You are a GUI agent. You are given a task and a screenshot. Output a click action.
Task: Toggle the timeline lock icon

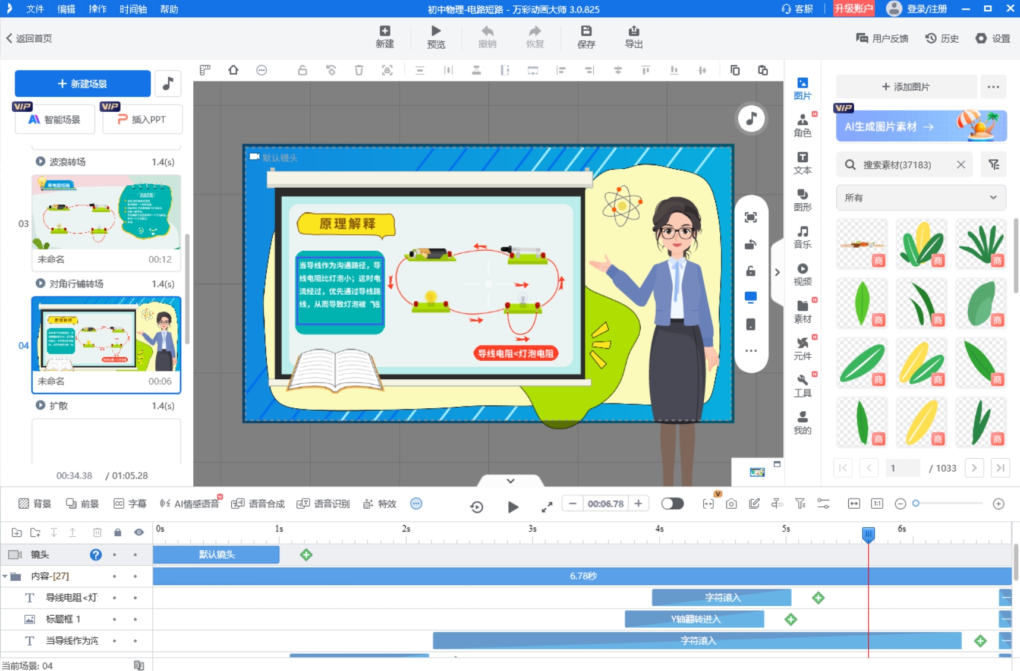click(x=118, y=533)
